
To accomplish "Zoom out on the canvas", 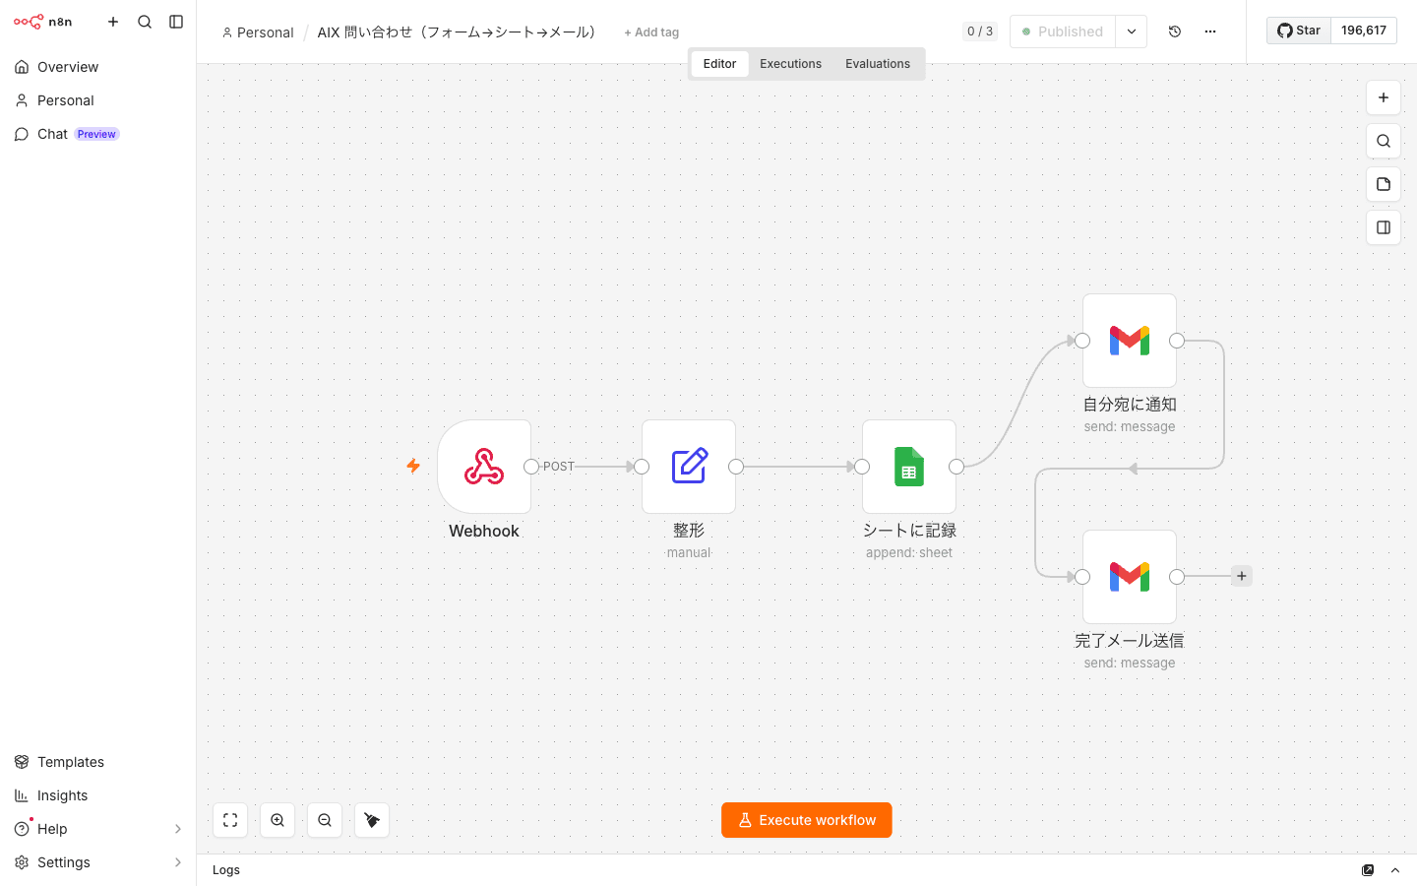I will coord(325,820).
